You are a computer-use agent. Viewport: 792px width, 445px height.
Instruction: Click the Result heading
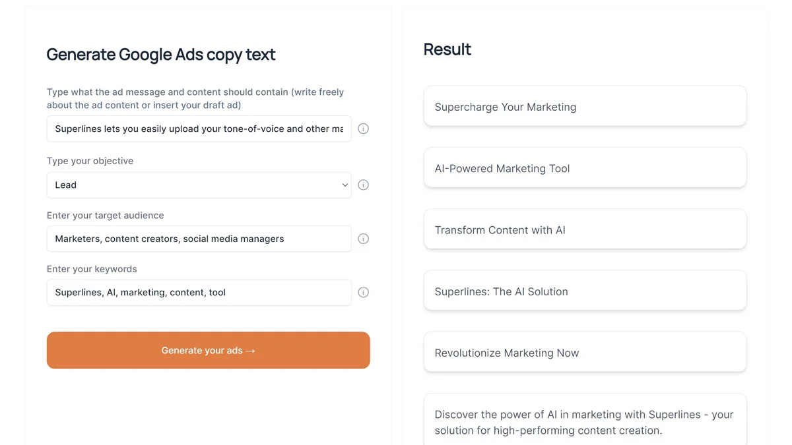pyautogui.click(x=447, y=49)
